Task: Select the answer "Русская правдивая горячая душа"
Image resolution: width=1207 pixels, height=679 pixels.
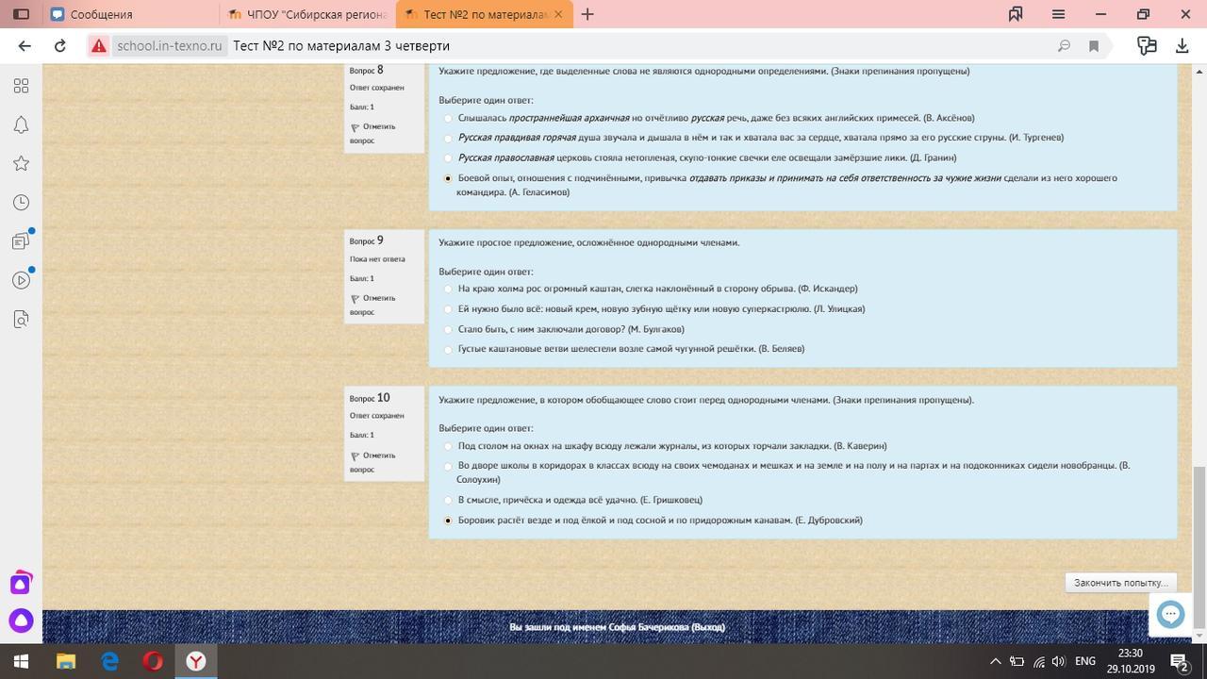Action: 448,138
